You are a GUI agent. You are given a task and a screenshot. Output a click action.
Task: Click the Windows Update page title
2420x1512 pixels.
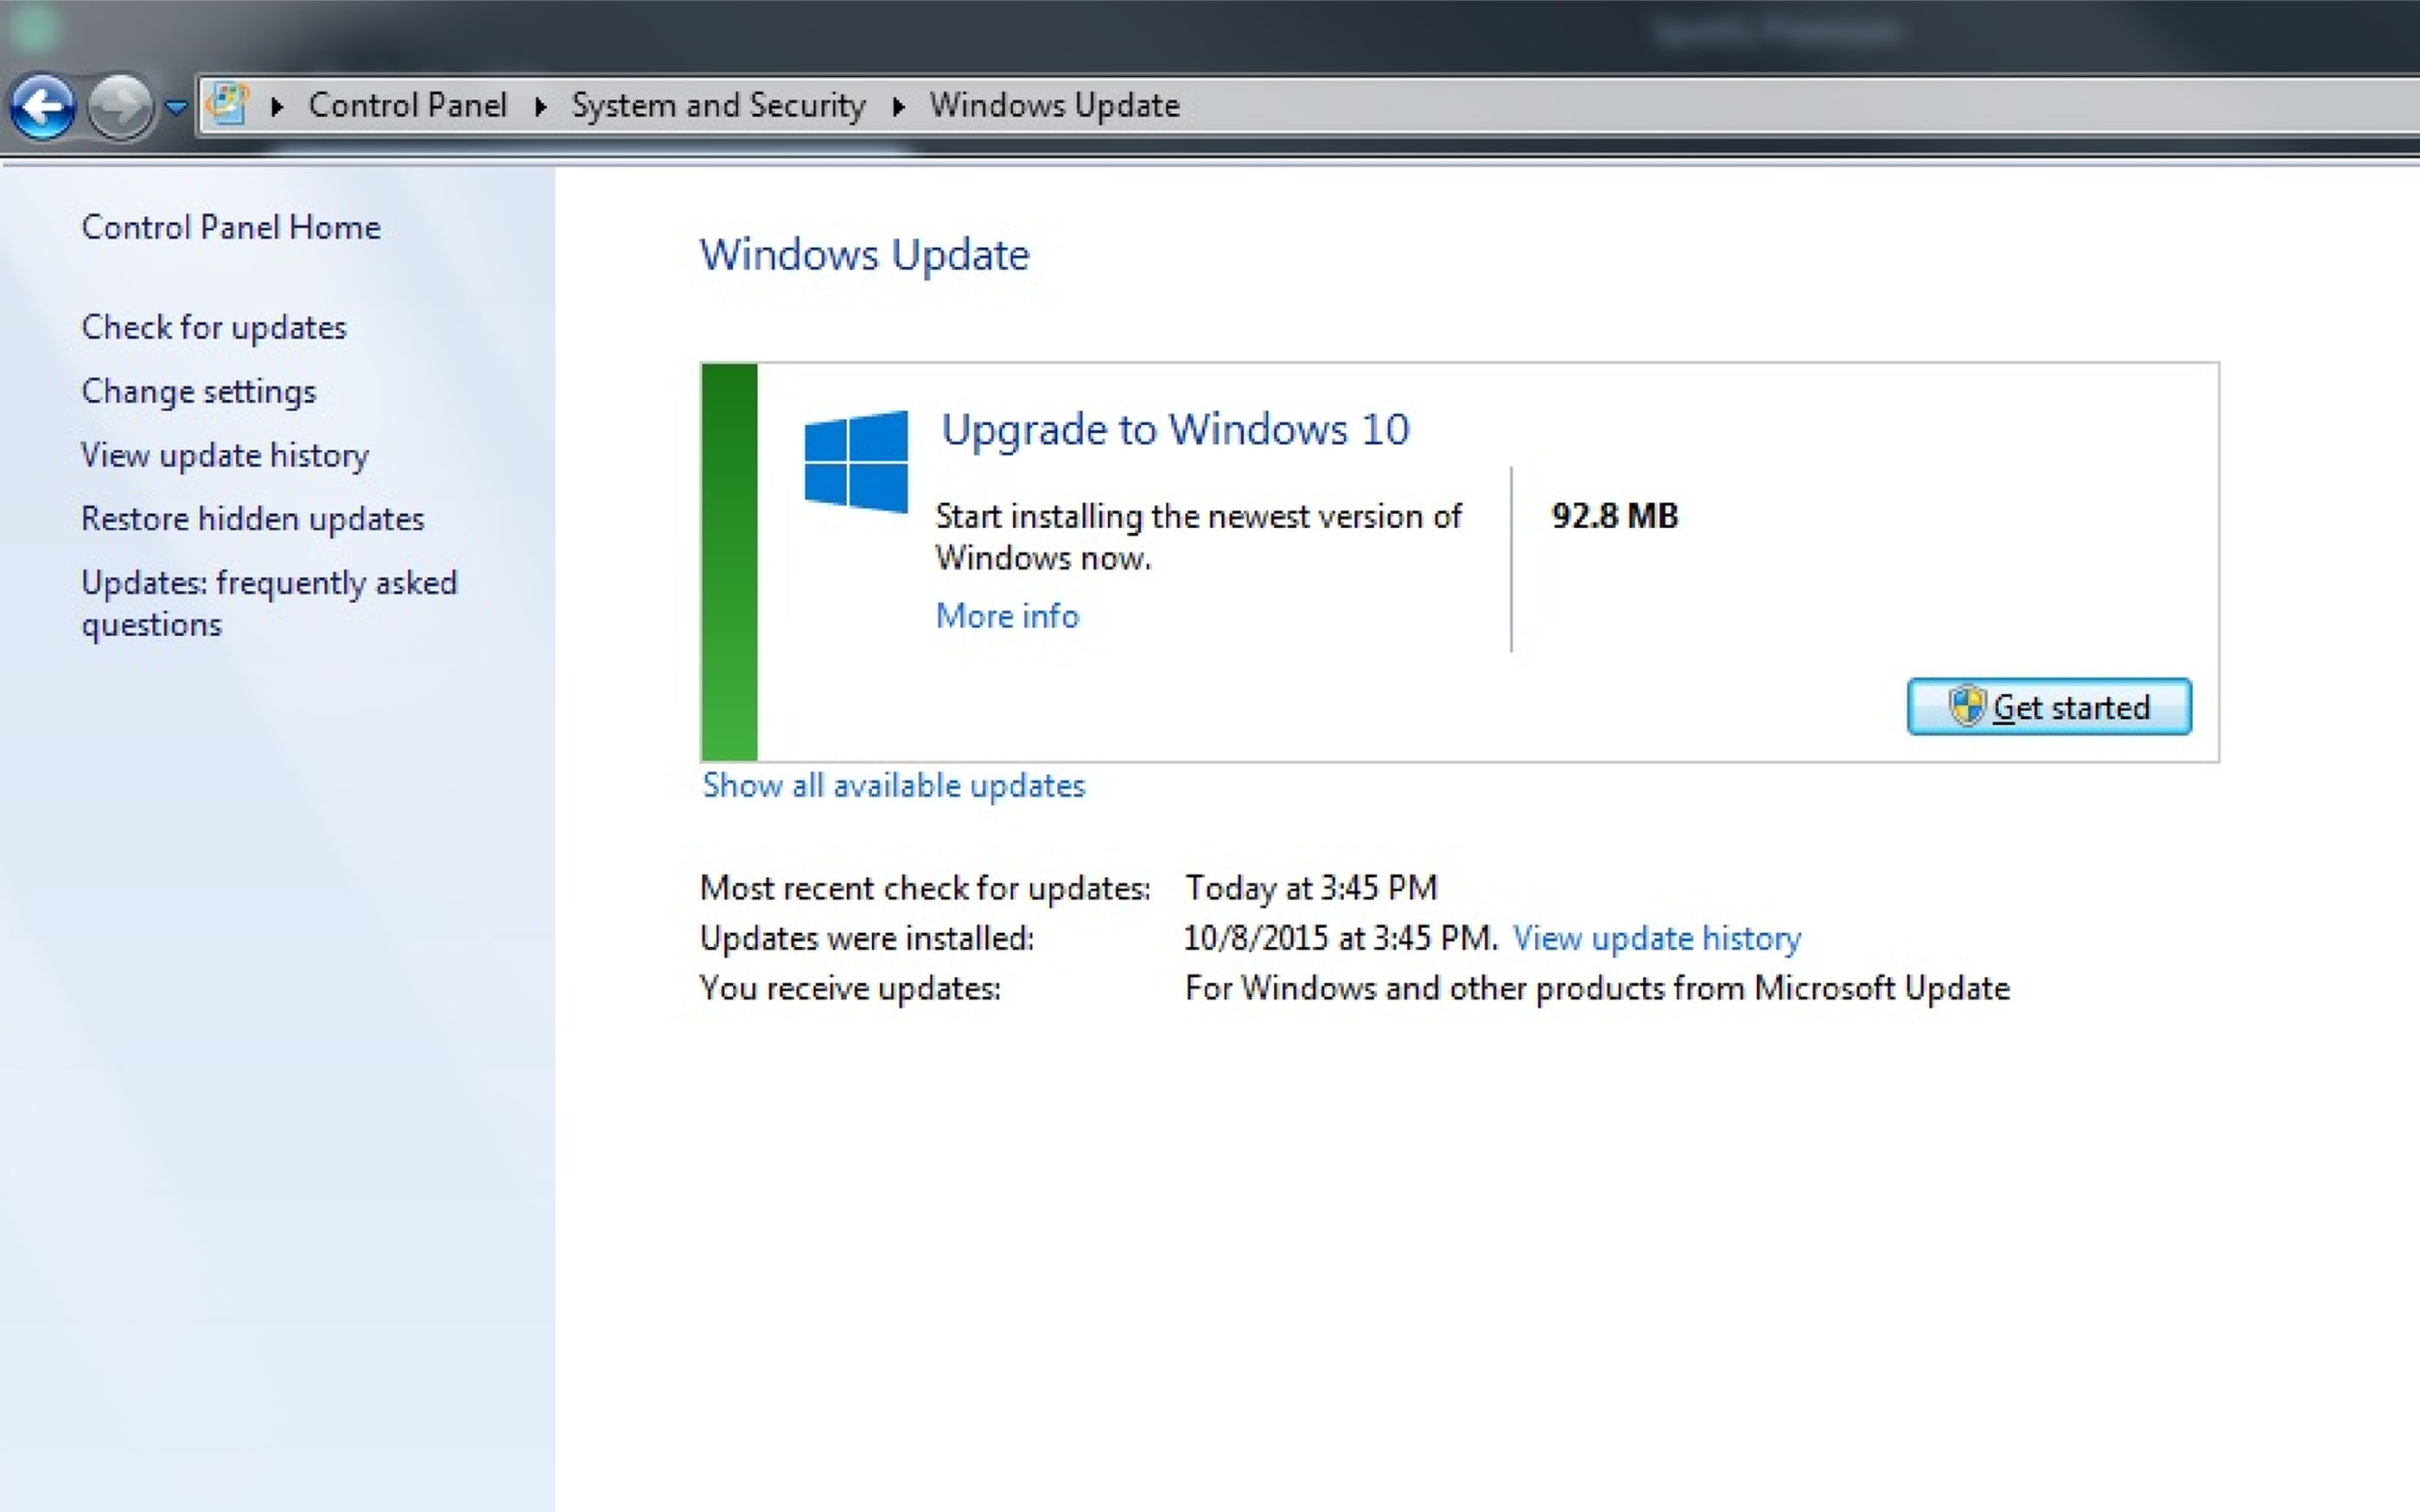tap(864, 255)
